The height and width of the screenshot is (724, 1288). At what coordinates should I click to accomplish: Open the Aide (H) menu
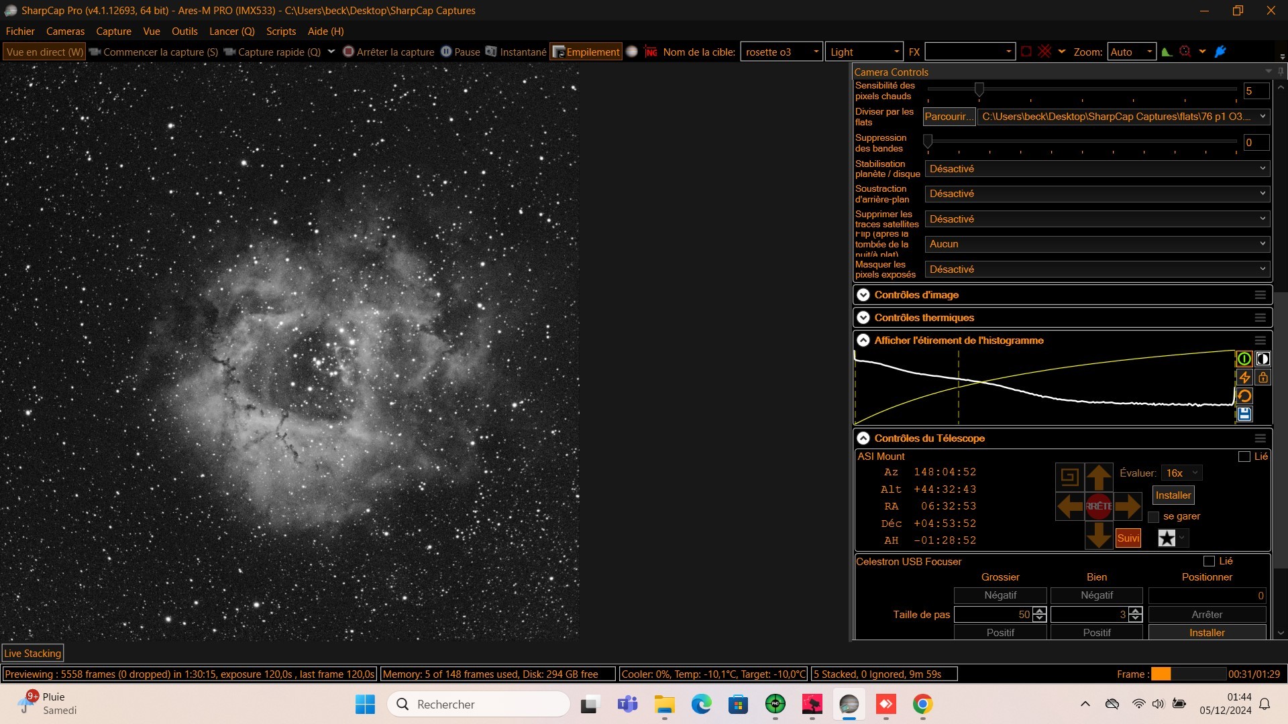coord(325,32)
